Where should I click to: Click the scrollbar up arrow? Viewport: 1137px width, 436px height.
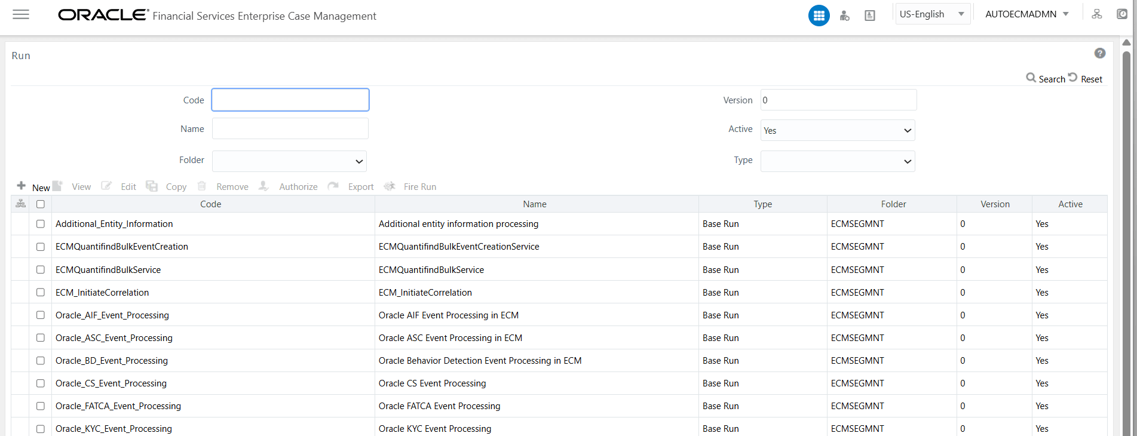(1126, 42)
